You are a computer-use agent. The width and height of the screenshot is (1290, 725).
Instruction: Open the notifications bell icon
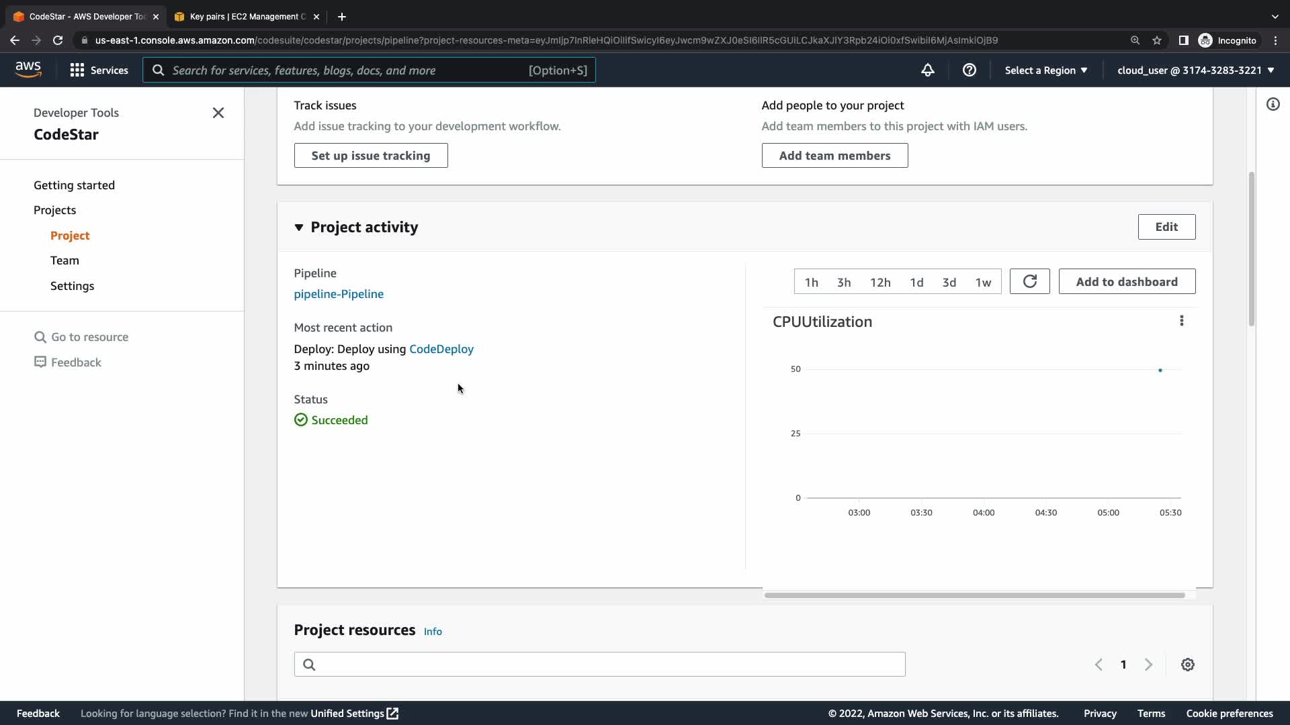tap(927, 70)
